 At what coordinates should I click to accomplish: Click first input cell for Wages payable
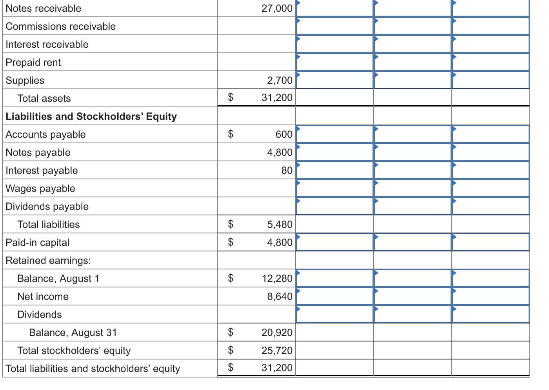334,188
